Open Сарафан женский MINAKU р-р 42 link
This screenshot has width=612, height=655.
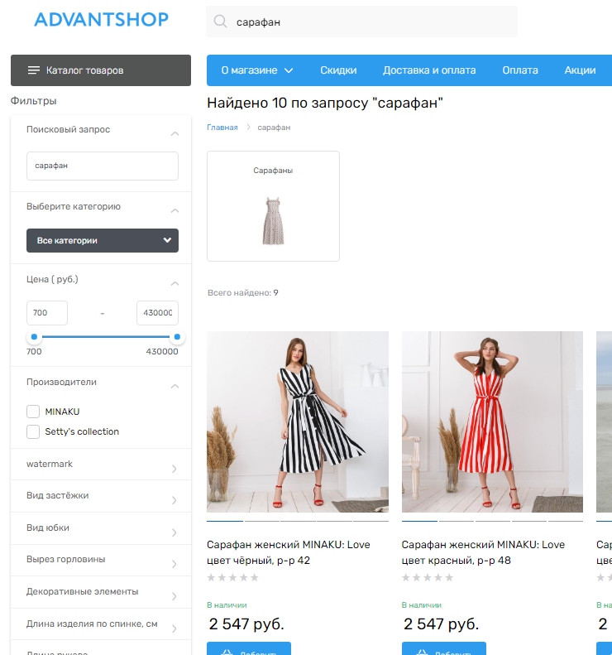pyautogui.click(x=288, y=552)
